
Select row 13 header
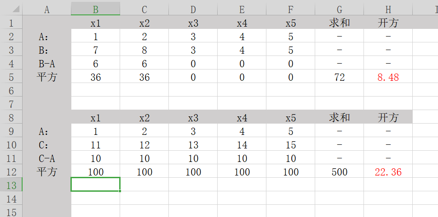[x=11, y=185]
